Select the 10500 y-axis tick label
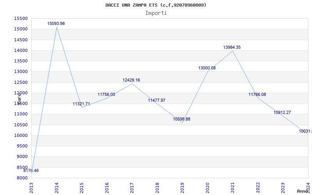This screenshot has width=312, height=195. pyautogui.click(x=21, y=125)
